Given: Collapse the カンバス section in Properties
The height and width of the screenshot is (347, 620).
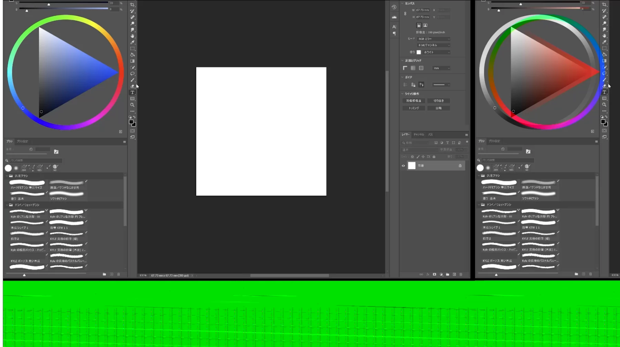Looking at the screenshot, I should coord(402,3).
